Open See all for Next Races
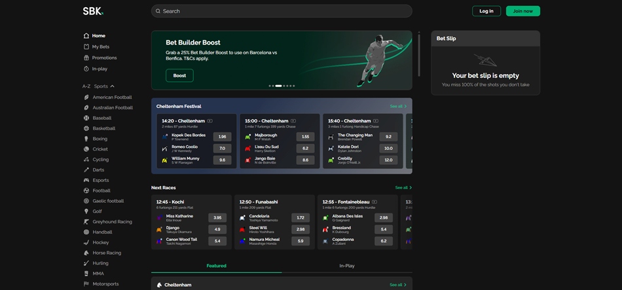622x290 pixels. (x=403, y=188)
